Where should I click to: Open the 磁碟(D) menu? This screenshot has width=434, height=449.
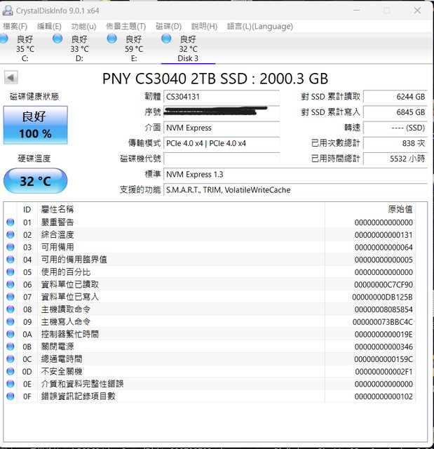pos(168,26)
